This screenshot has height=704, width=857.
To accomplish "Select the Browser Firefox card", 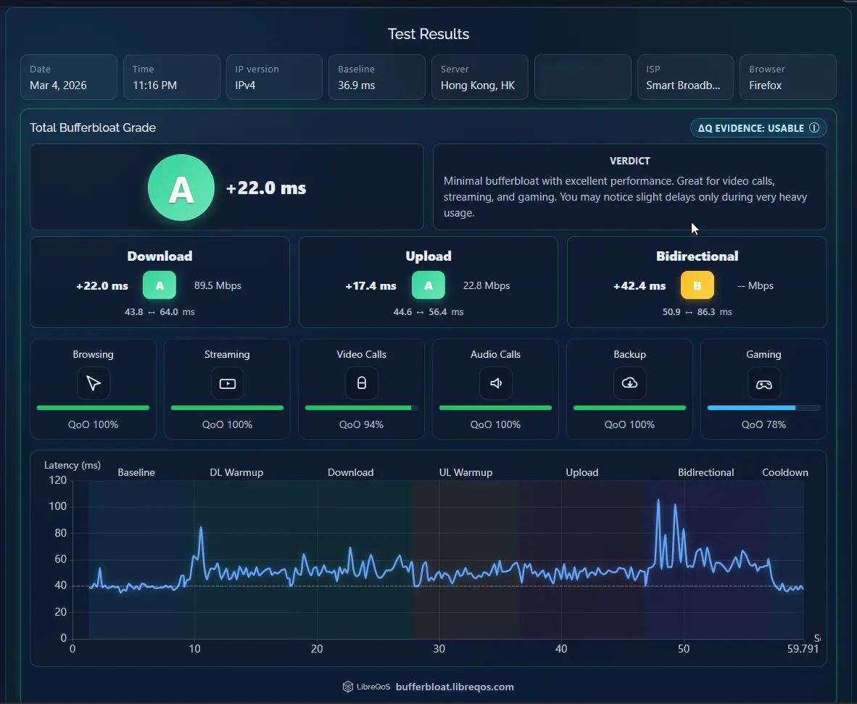I will [788, 77].
